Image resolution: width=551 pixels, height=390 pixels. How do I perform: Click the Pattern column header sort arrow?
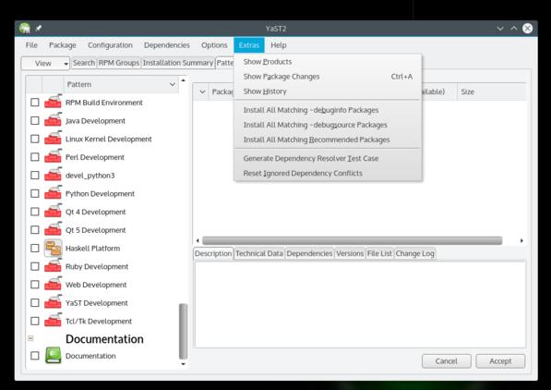point(173,84)
